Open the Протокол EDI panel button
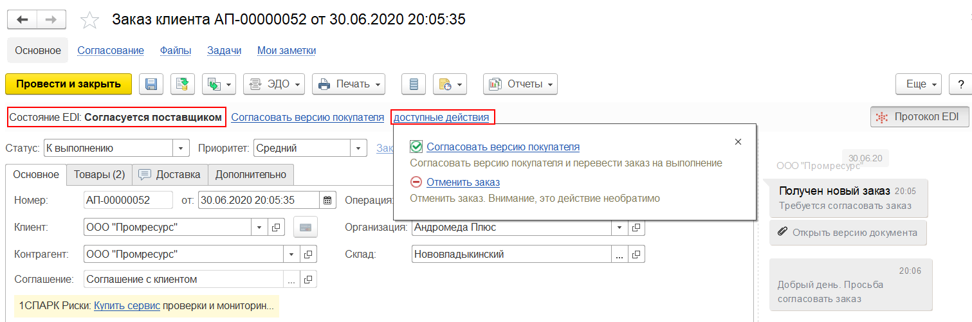This screenshot has height=322, width=972. click(919, 117)
